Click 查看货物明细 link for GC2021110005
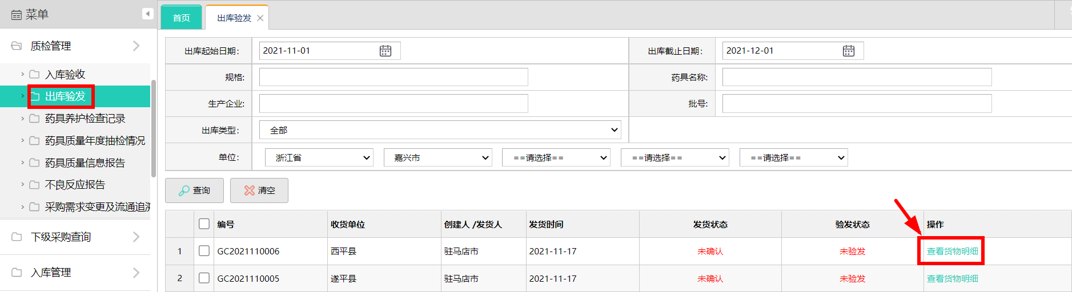The width and height of the screenshot is (1072, 292). point(952,278)
